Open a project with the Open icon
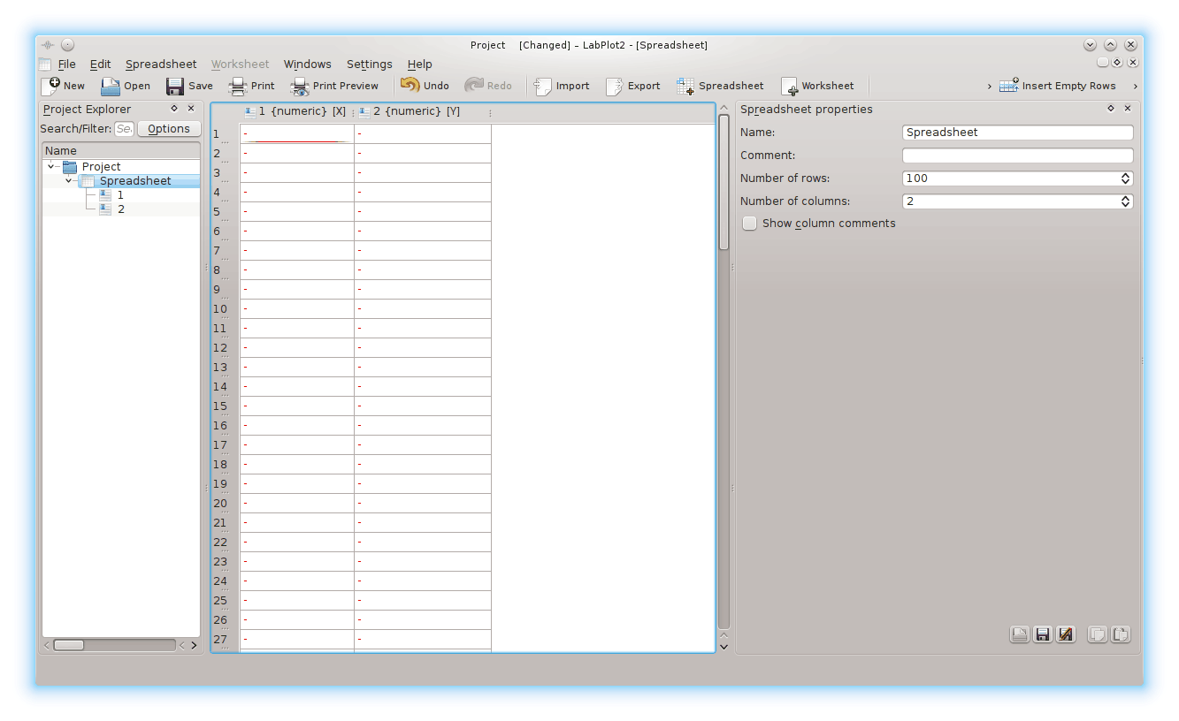Screen dimensions: 1179x721 pyautogui.click(x=111, y=86)
